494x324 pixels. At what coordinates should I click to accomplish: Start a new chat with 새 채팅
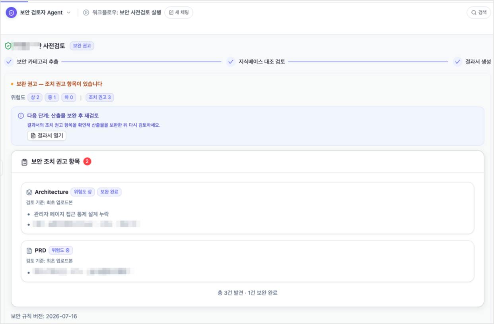coord(179,13)
